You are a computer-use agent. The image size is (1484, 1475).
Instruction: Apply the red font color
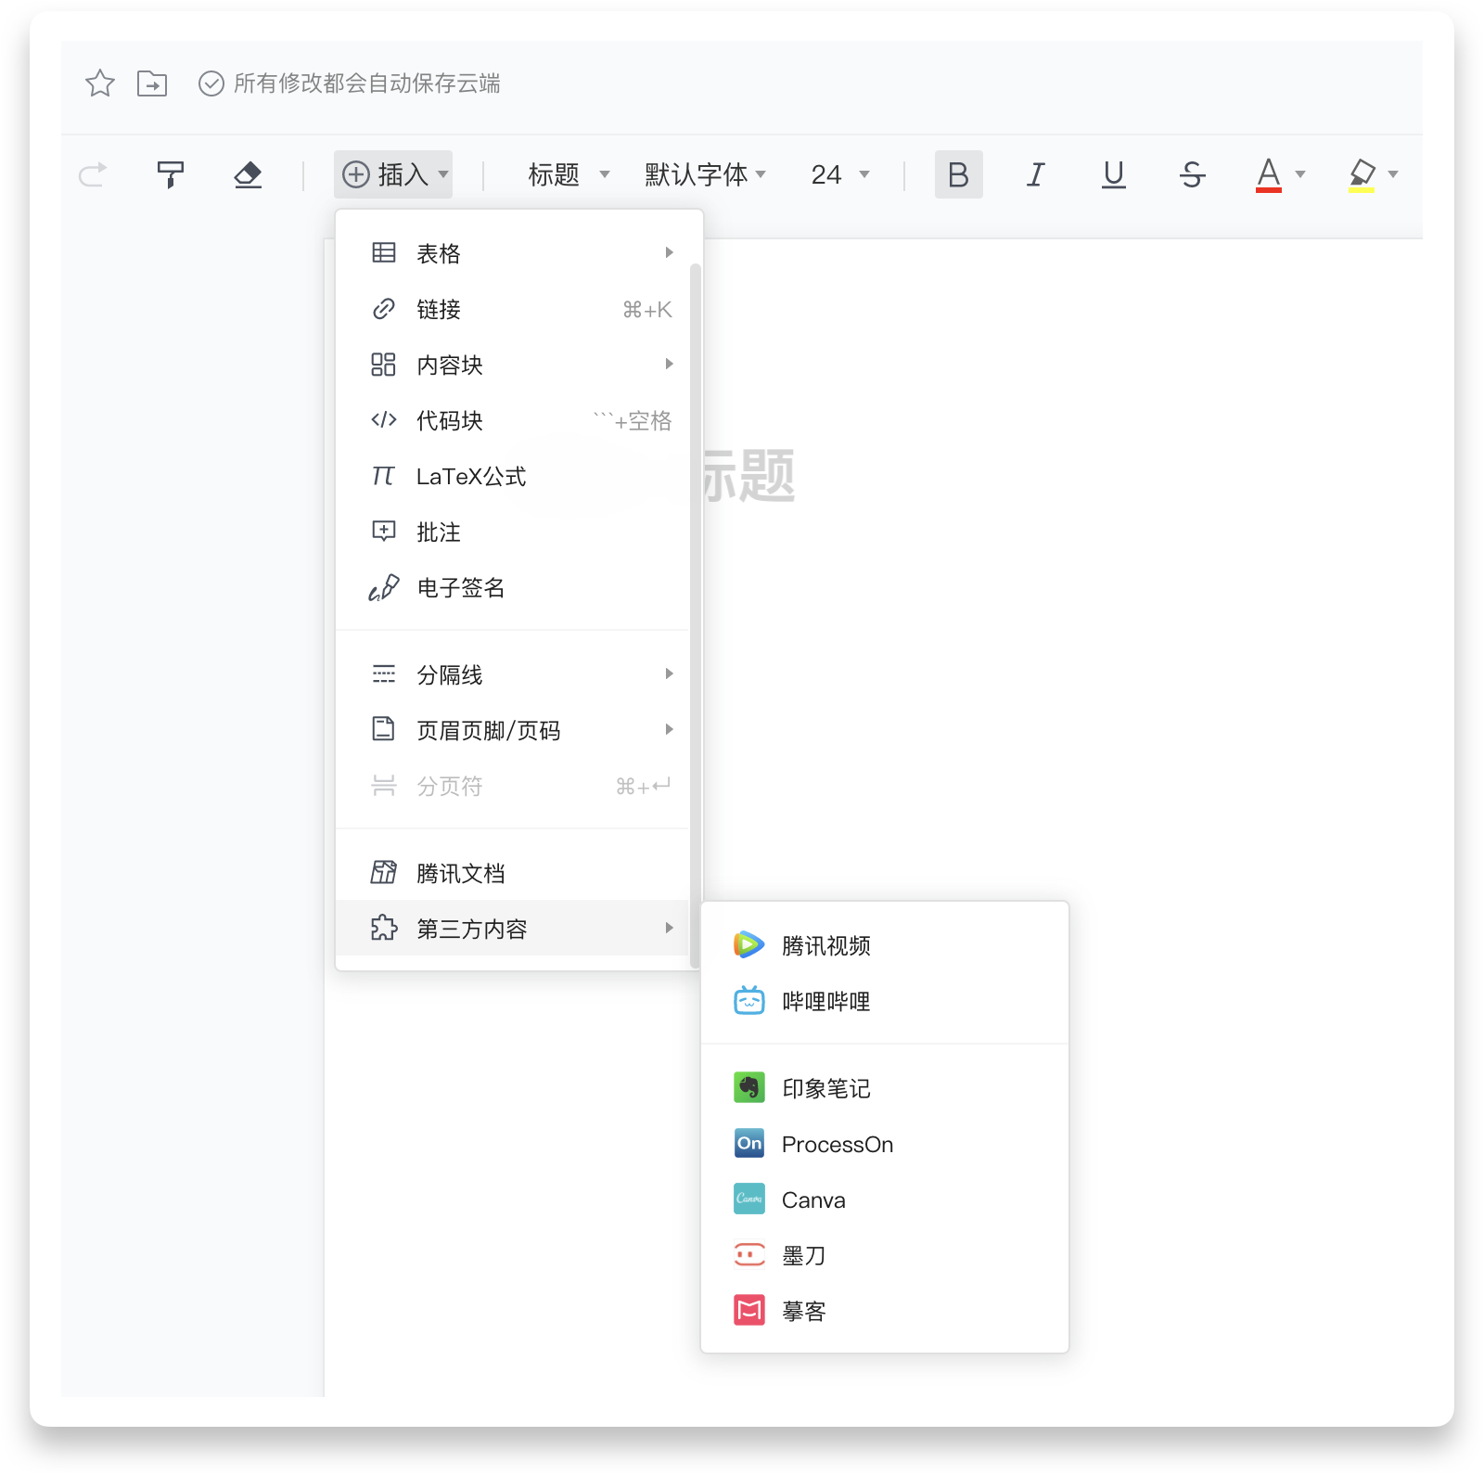pyautogui.click(x=1268, y=174)
